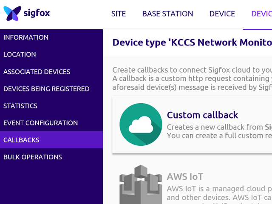The height and width of the screenshot is (204, 272).
Task: Select the partially visible DEVICE TYPE tab
Action: [261, 14]
